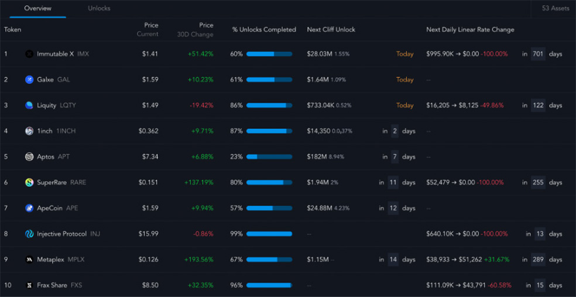Click the Immutable X token logo
Image resolution: width=576 pixels, height=297 pixels.
29,54
